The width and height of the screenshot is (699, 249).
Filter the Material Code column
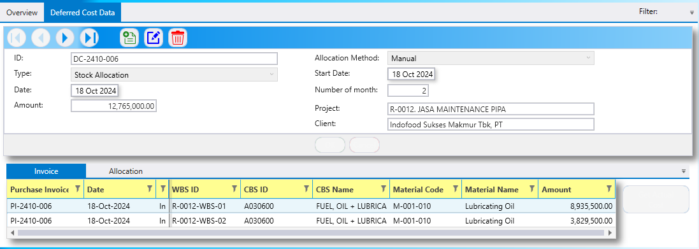tap(456, 189)
